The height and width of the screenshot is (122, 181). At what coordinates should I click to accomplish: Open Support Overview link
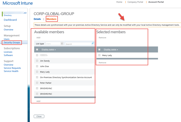click(x=8, y=65)
